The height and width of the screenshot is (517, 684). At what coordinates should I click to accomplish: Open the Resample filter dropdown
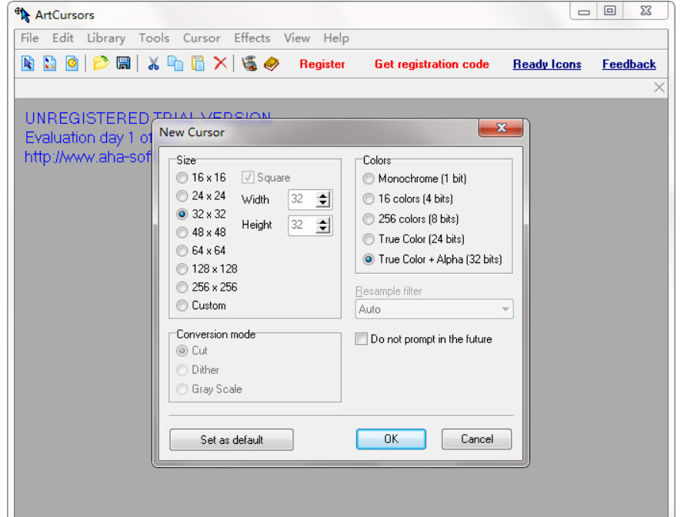coord(435,309)
